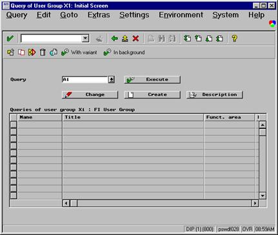The image size is (278, 235).
Task: Click the Description button
Action: [x=215, y=95]
